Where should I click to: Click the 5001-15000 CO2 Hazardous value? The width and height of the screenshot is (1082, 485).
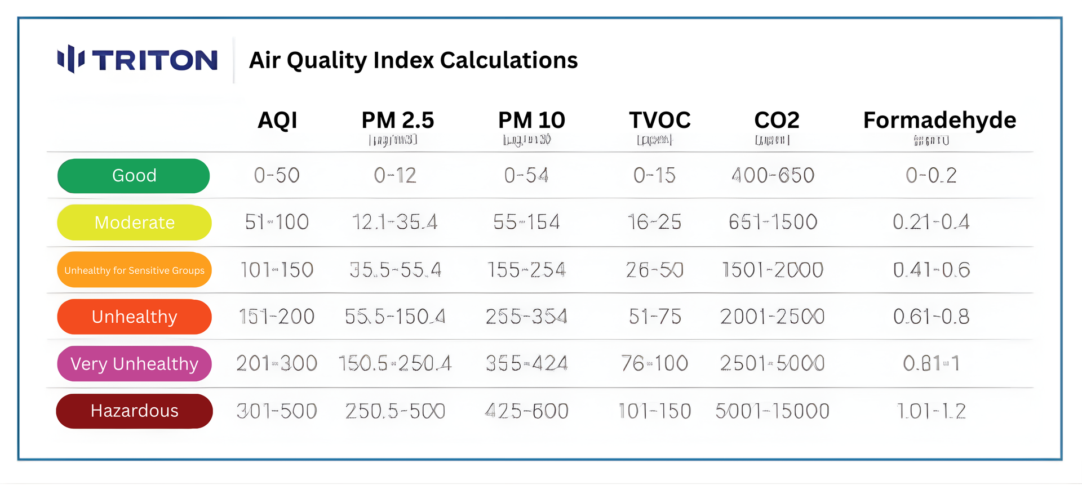(772, 411)
